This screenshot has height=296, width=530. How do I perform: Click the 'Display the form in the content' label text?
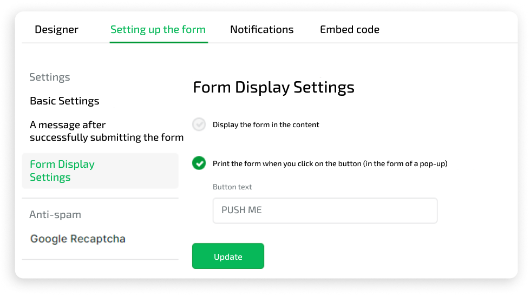pos(266,125)
